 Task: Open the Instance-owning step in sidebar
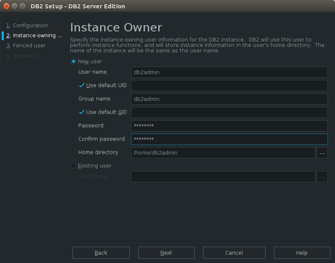pos(34,36)
